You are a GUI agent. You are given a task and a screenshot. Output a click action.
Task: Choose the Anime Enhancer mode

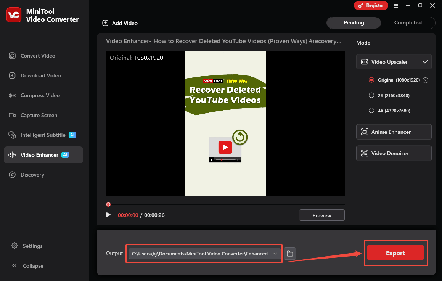click(x=394, y=132)
